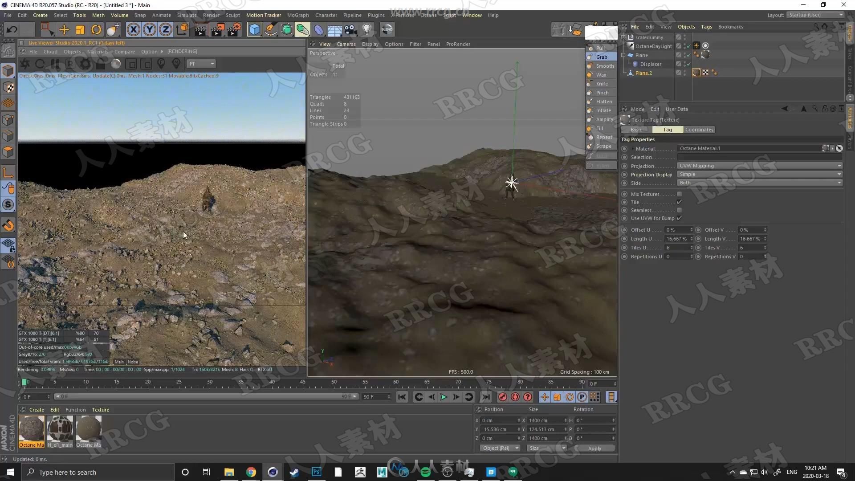The height and width of the screenshot is (481, 855).
Task: Click the Apply button in object properties
Action: click(x=594, y=448)
